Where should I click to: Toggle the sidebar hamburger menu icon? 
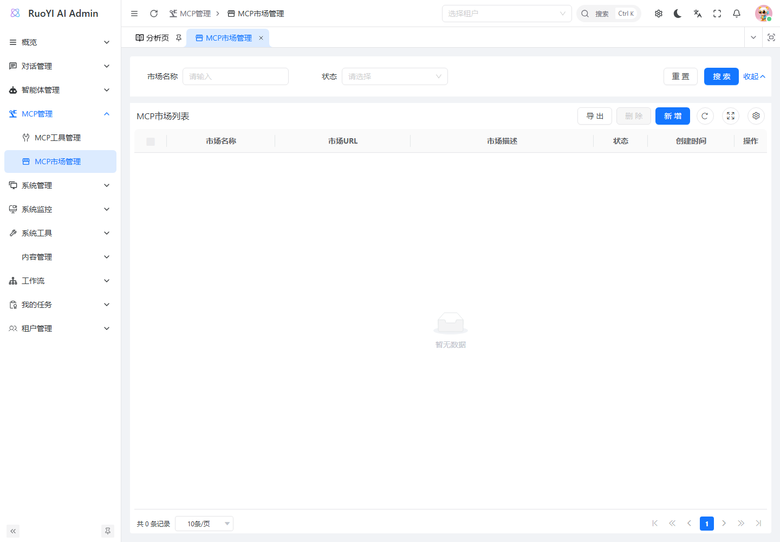coord(134,14)
